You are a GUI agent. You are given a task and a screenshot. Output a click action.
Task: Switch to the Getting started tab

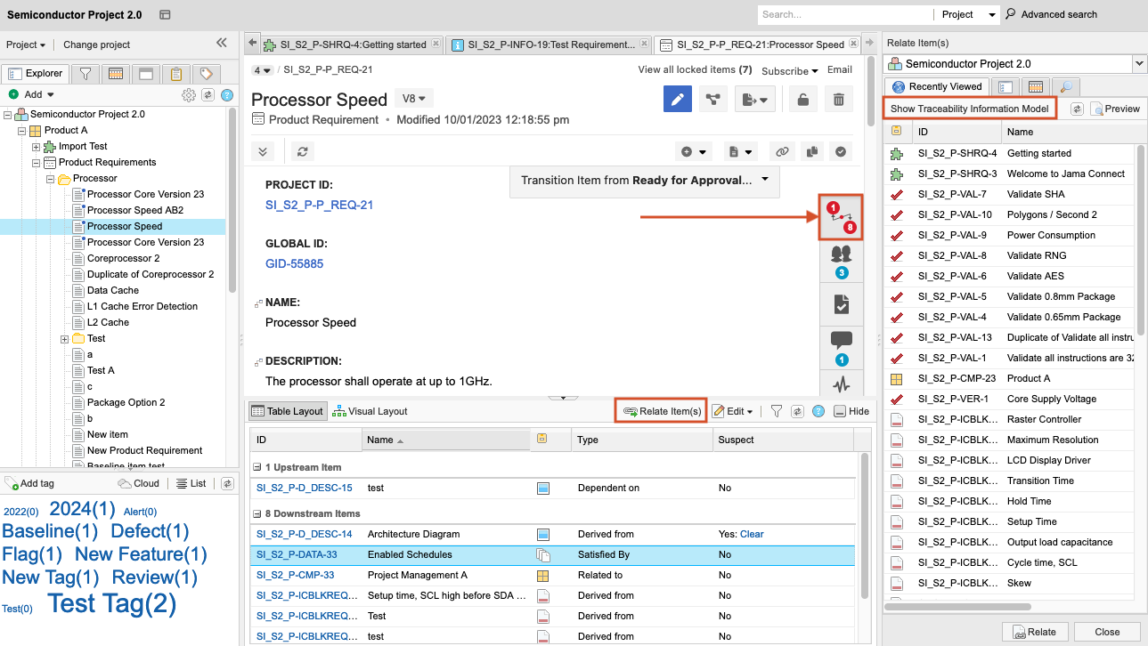click(x=351, y=44)
